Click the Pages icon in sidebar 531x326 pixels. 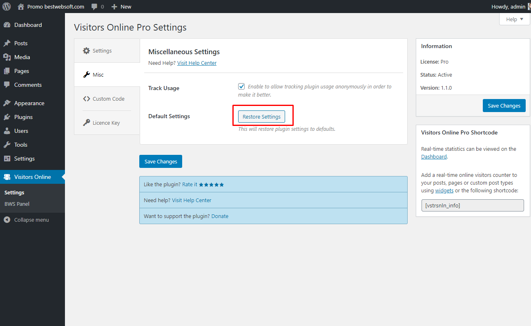pos(7,71)
